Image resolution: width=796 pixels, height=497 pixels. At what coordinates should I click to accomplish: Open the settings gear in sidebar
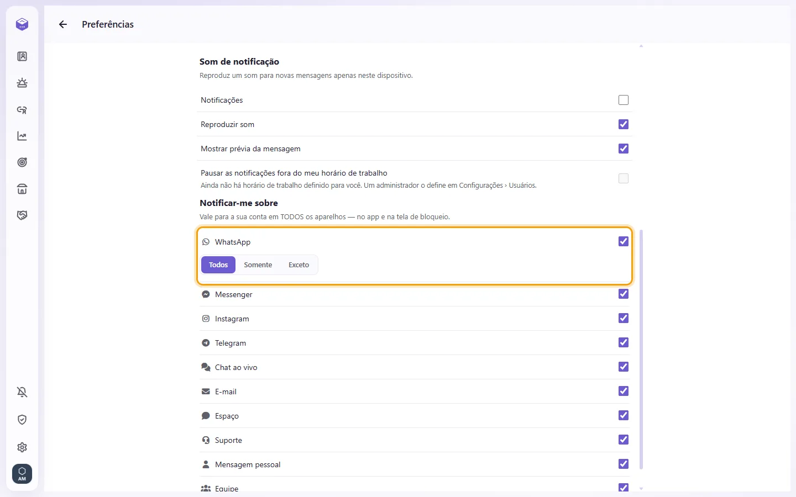pos(22,447)
